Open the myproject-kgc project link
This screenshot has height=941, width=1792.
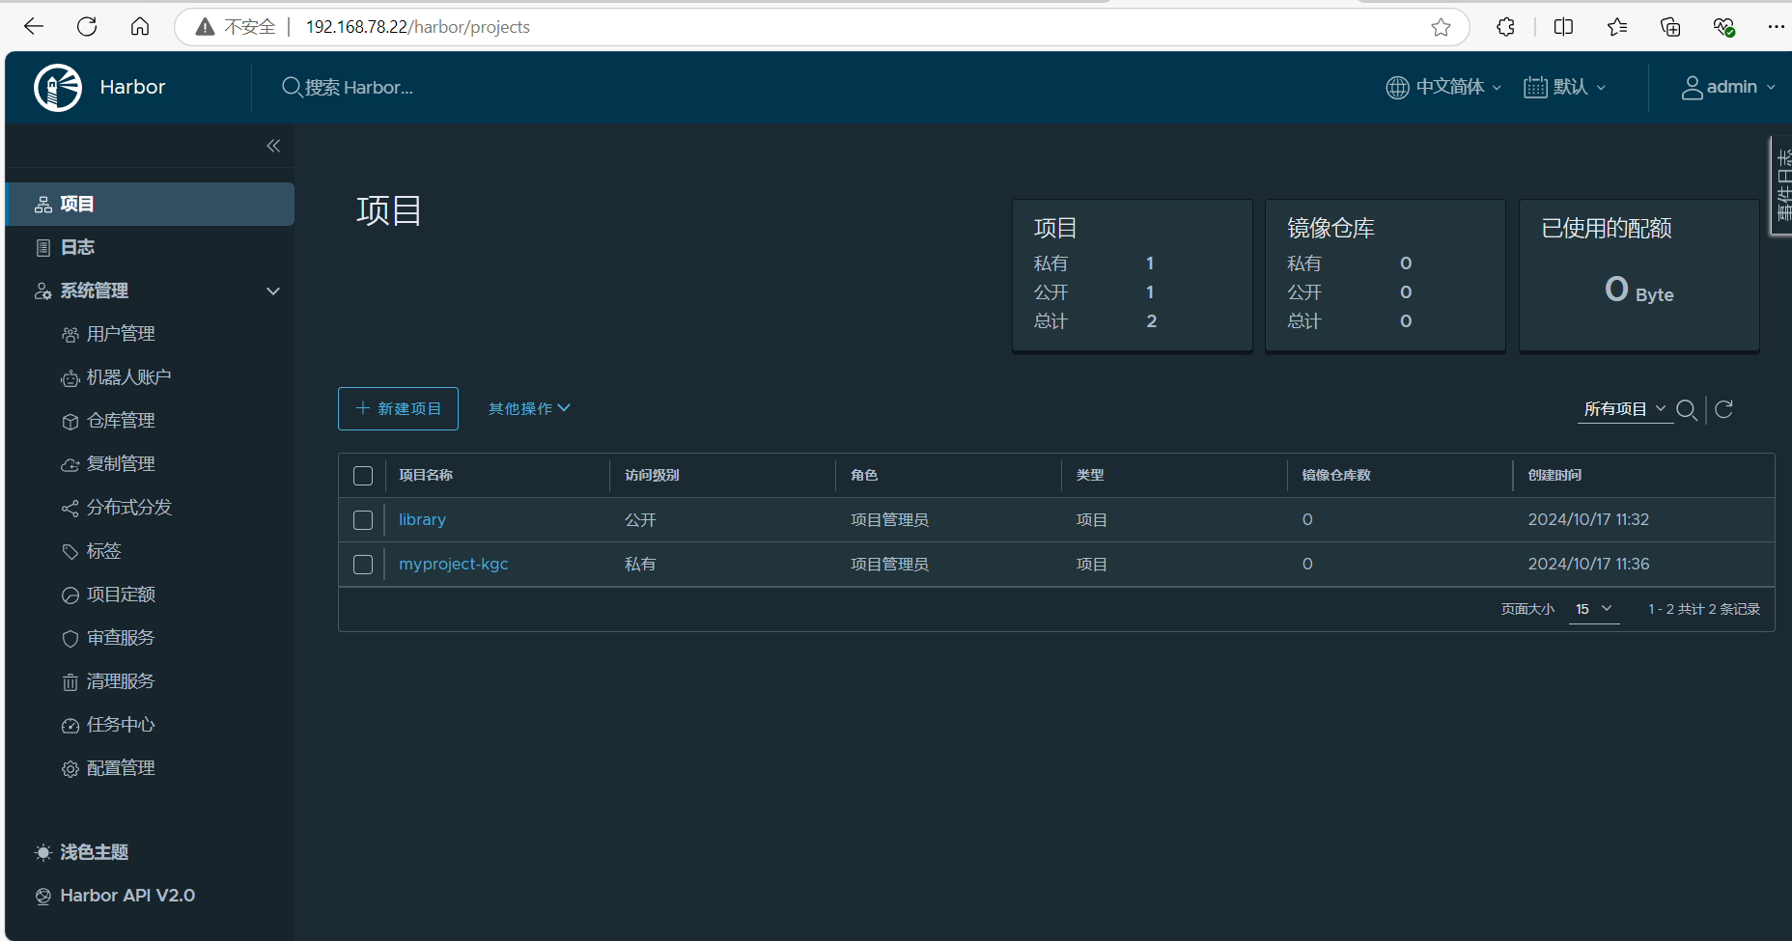point(453,565)
